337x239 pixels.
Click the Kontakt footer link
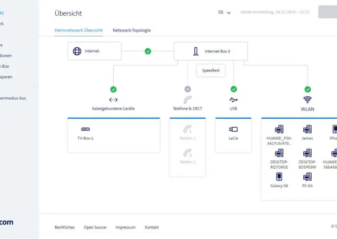click(x=152, y=227)
